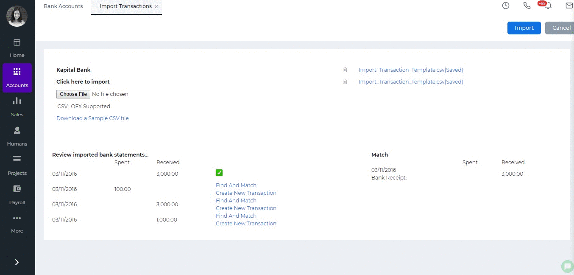Click the clock history icon
Screen dimensions: 574x275
pos(506,6)
